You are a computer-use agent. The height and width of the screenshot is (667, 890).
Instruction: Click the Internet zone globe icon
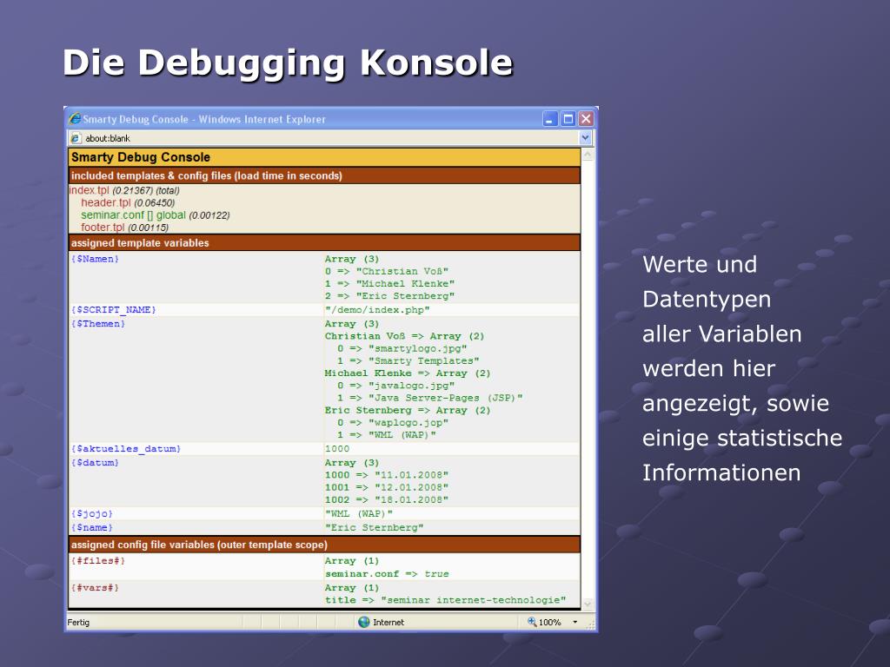pyautogui.click(x=364, y=622)
